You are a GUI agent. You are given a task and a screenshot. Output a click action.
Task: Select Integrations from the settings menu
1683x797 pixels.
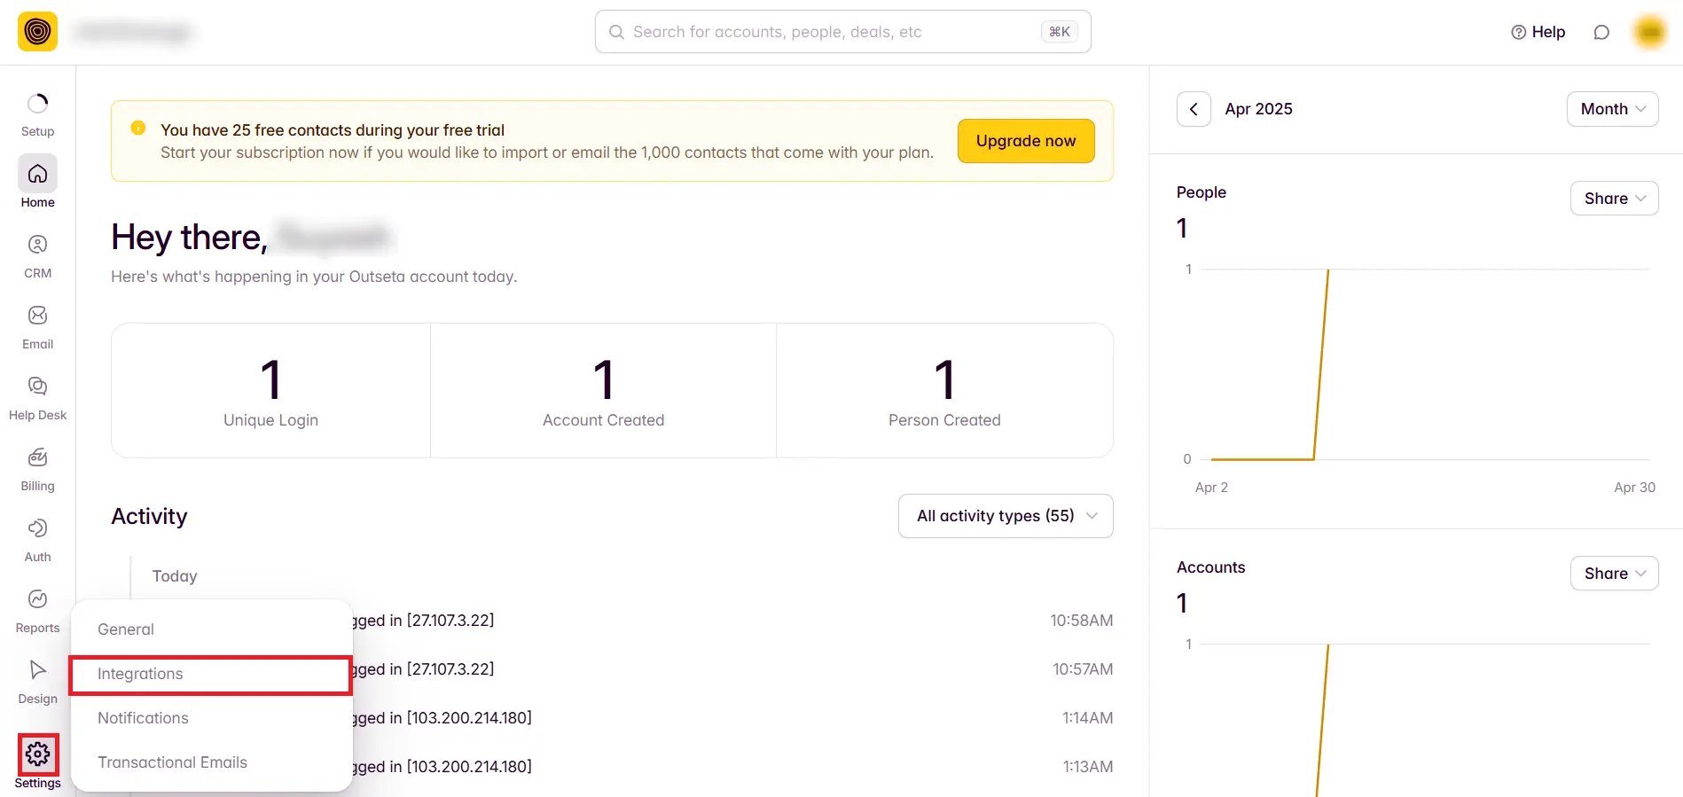(x=211, y=675)
